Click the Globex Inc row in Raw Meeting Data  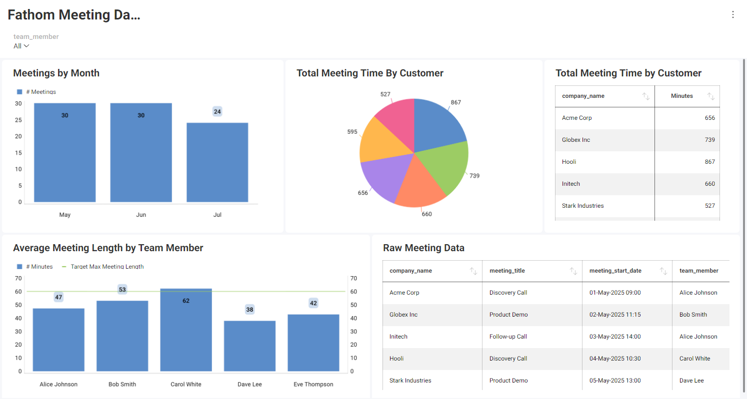click(432, 314)
